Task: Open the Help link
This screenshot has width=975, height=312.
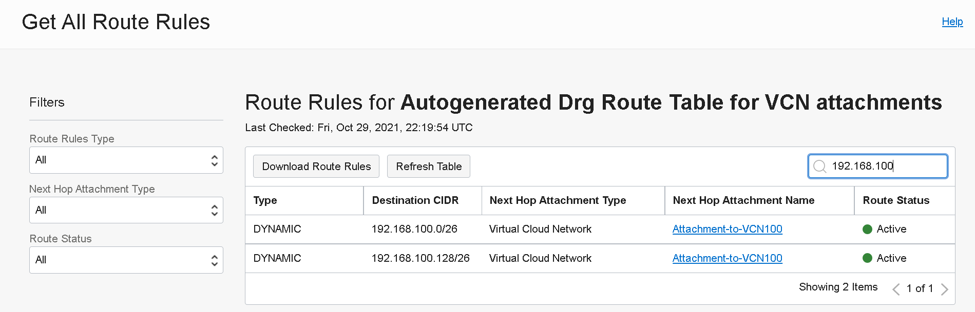Action: point(952,22)
